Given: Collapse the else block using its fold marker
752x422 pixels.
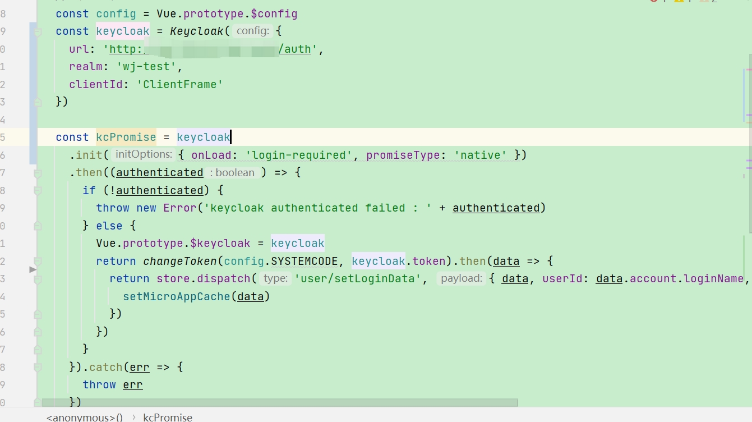Looking at the screenshot, I should 38,226.
